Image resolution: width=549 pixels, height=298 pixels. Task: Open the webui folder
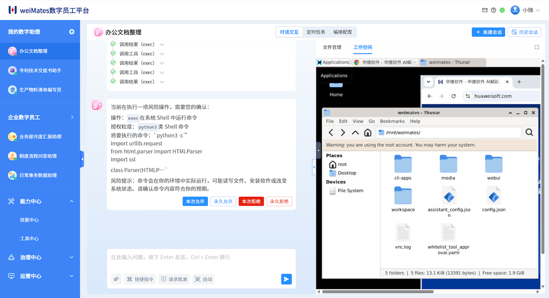[494, 168]
